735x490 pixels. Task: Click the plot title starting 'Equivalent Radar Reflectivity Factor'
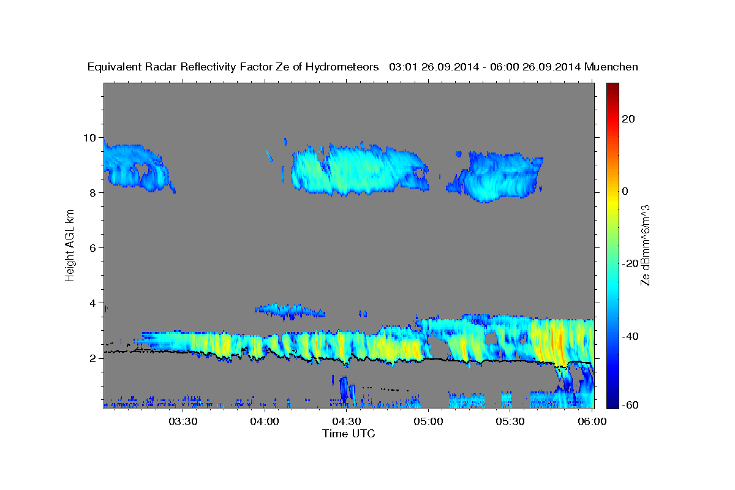coord(363,67)
